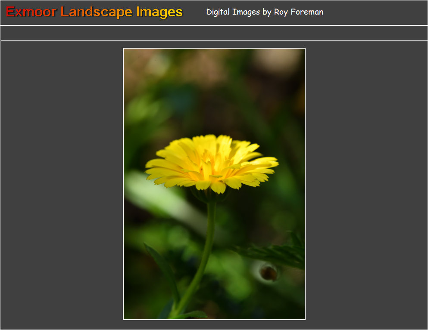Click the word 'Exmoor' in the heading
Viewport: 428px width, 330px height.
[x=31, y=12]
